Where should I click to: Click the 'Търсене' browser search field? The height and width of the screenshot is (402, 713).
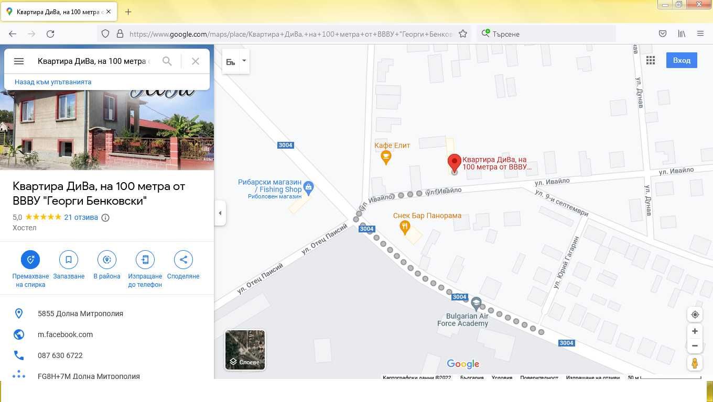(547, 33)
